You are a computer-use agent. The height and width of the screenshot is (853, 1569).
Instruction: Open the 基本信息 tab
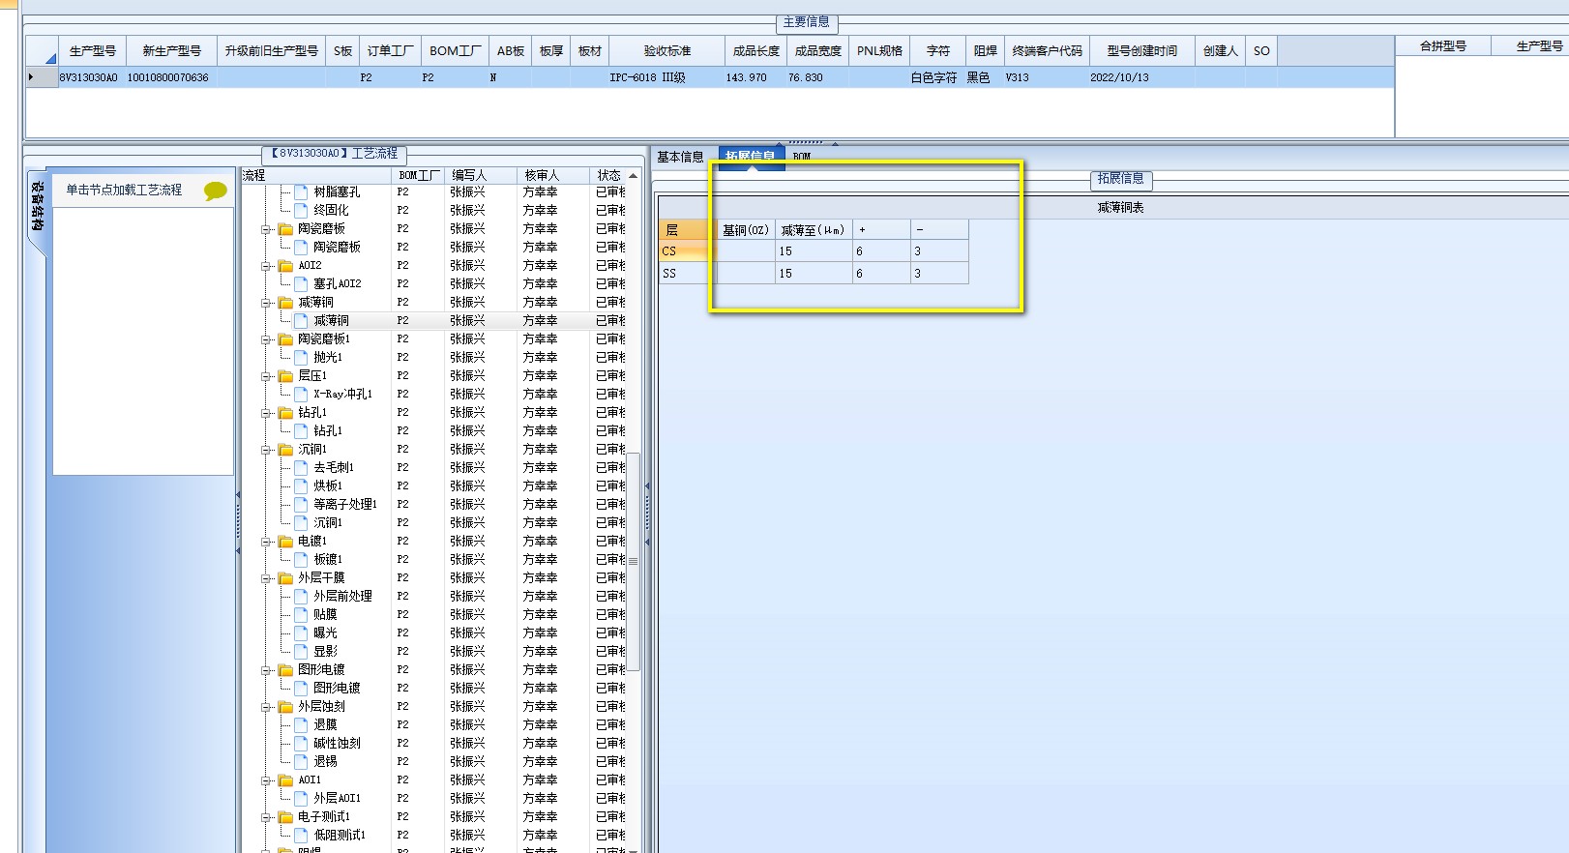click(x=680, y=157)
